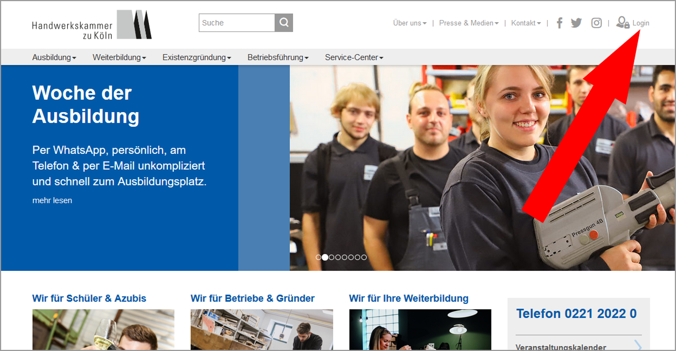Click the user lock Login icon
The width and height of the screenshot is (676, 351).
click(x=623, y=23)
